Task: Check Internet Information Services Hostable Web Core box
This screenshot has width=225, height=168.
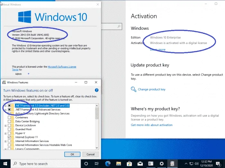Action: pos(9,145)
